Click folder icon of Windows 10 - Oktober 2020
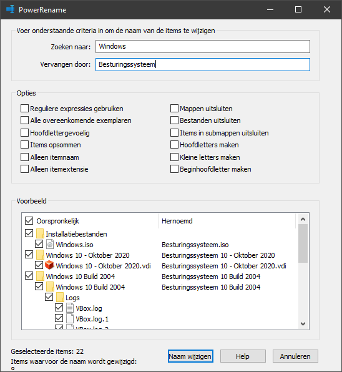Screen dimensions: 342x372 pos(40,255)
